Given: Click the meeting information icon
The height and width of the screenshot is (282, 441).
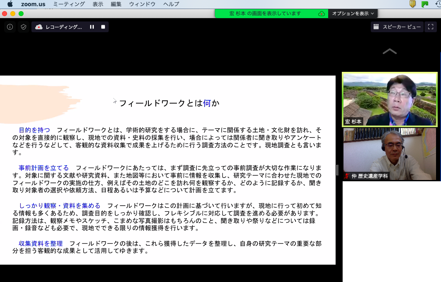Looking at the screenshot, I should coord(10,27).
